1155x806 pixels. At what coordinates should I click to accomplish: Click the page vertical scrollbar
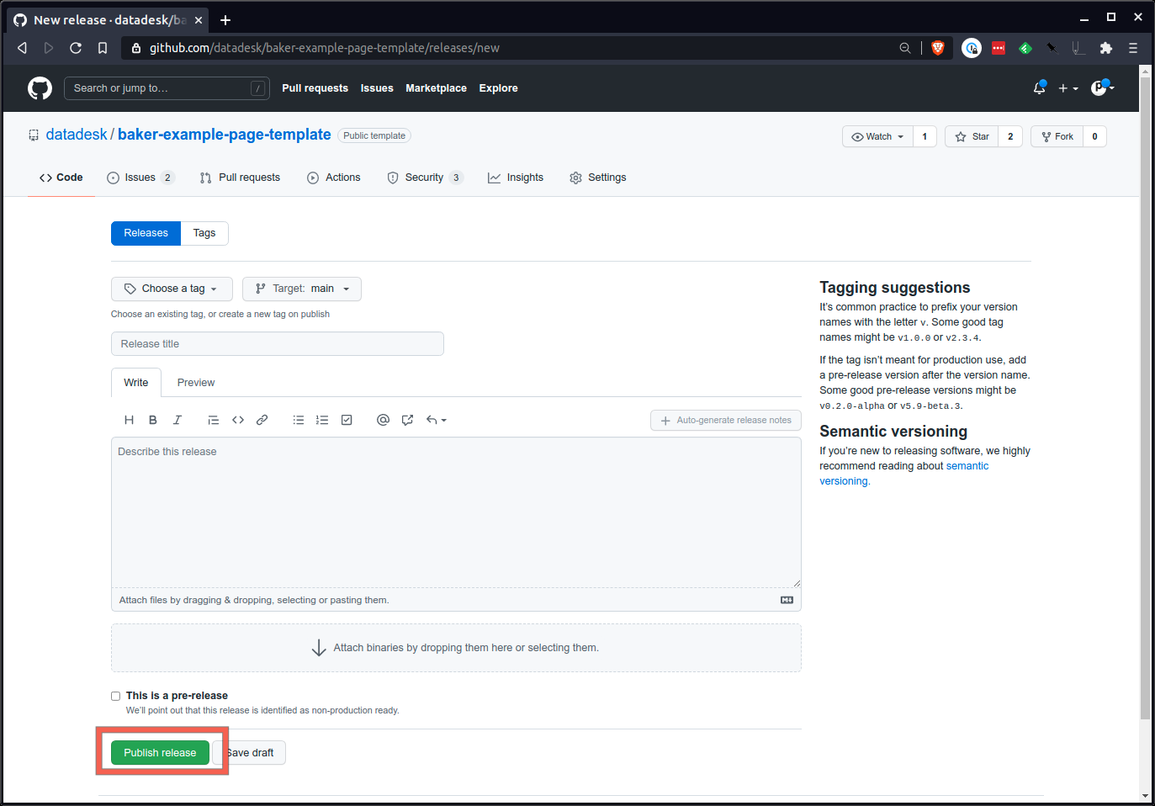(1145, 398)
